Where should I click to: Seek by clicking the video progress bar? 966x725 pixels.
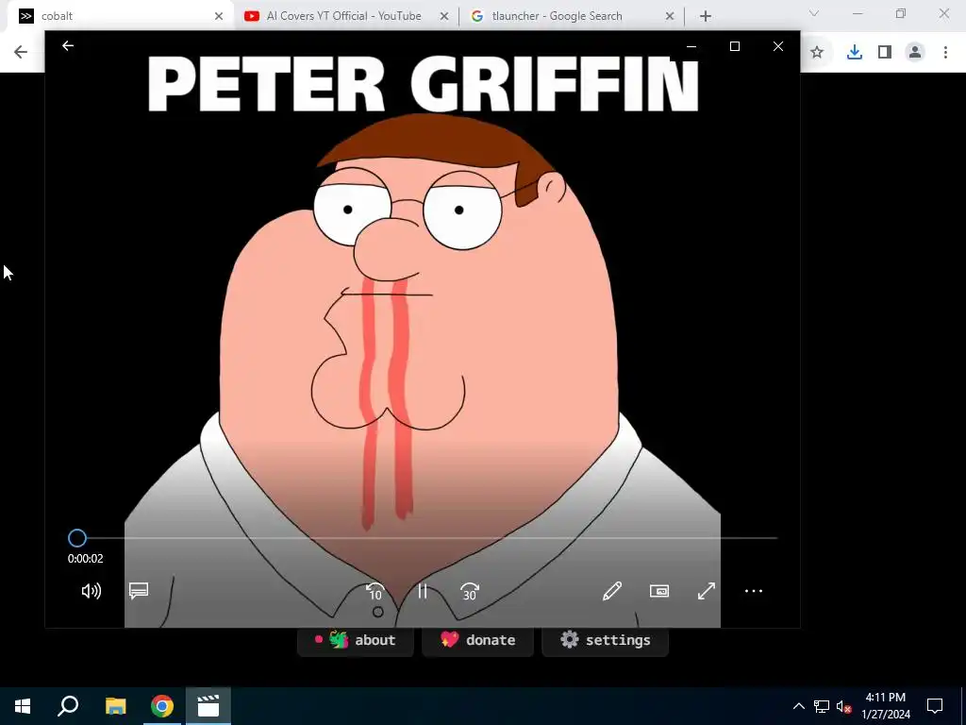[423, 538]
